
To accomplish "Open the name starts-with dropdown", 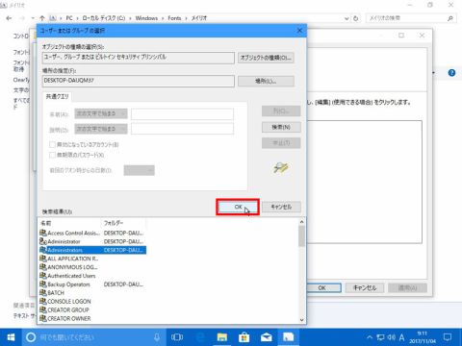I will pyautogui.click(x=101, y=113).
